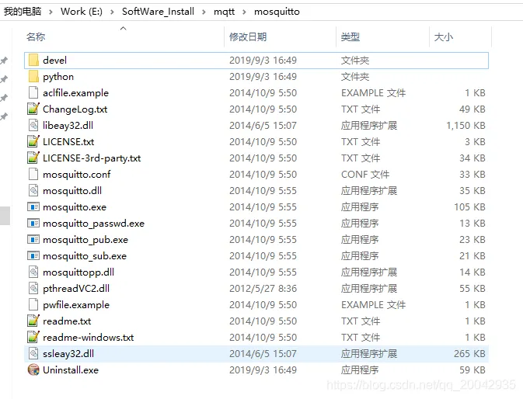Click the 2012/5/27 8:36 modified date

coord(263,289)
